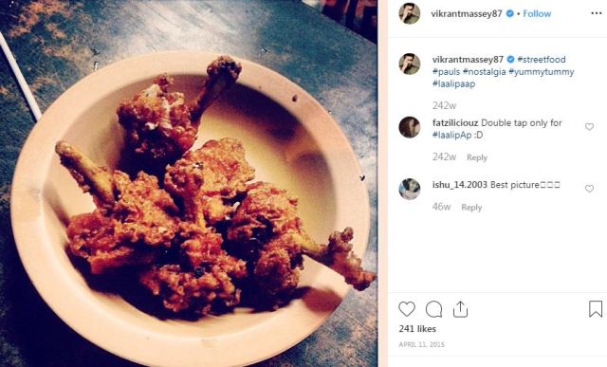This screenshot has height=367, width=607.
Task: Like fatziliciouz's comment with the heart
Action: [x=589, y=126]
